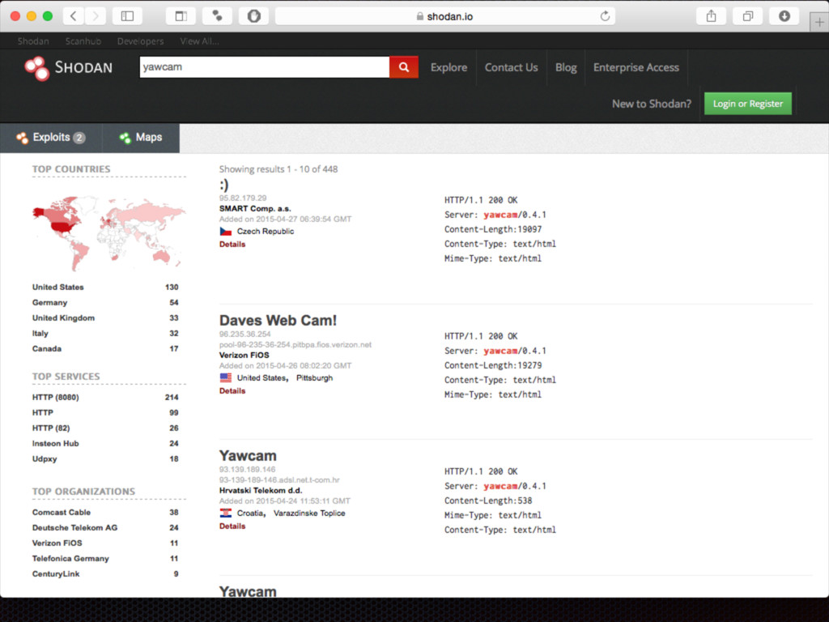Open the Safari downloads icon
Image resolution: width=829 pixels, height=622 pixels.
(784, 16)
